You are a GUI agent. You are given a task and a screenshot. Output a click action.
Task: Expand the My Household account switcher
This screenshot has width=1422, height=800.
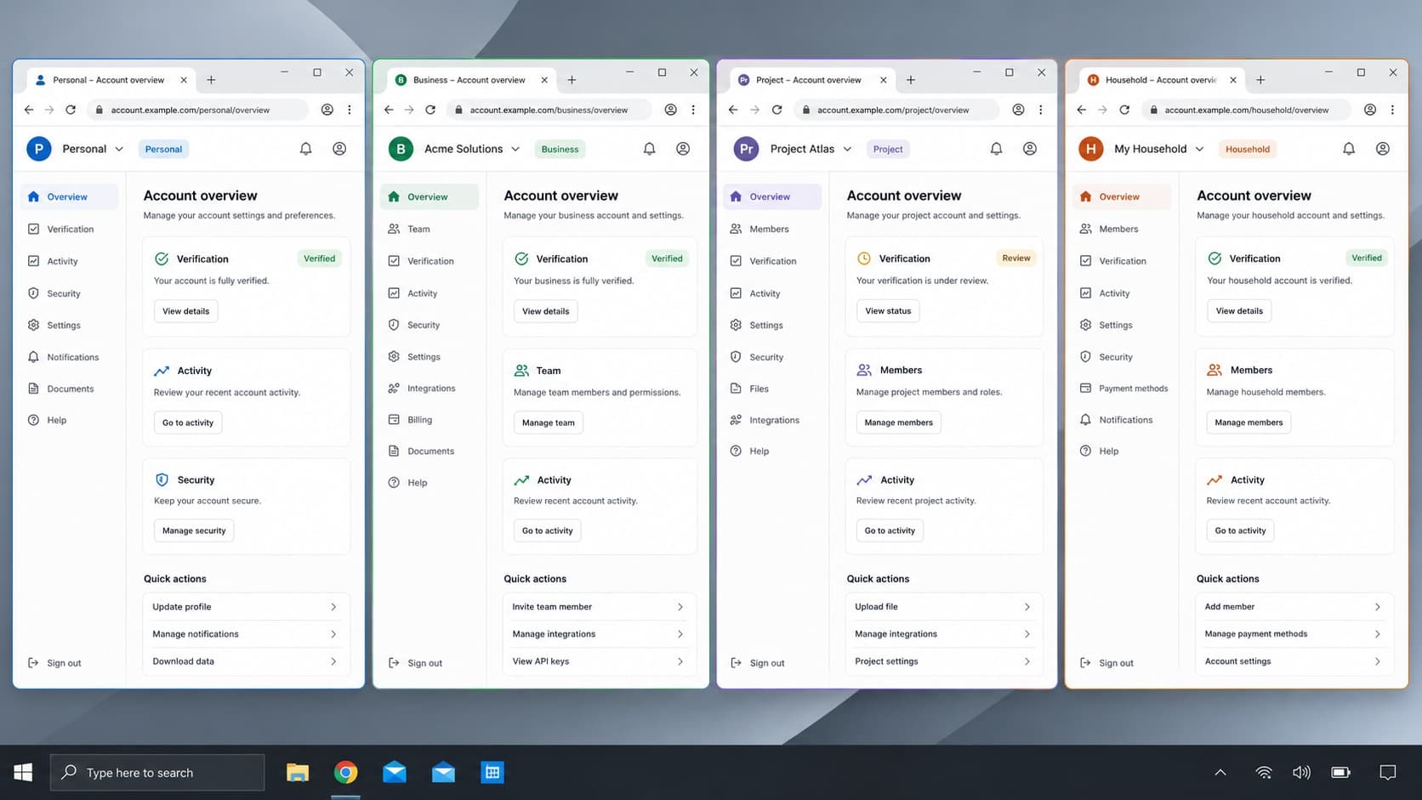pyautogui.click(x=1199, y=149)
